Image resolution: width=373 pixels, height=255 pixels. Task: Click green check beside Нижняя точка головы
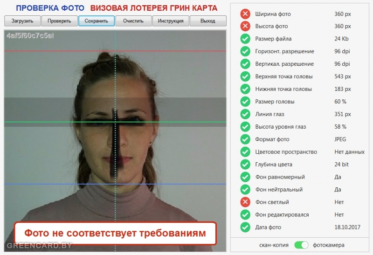pos(245,89)
